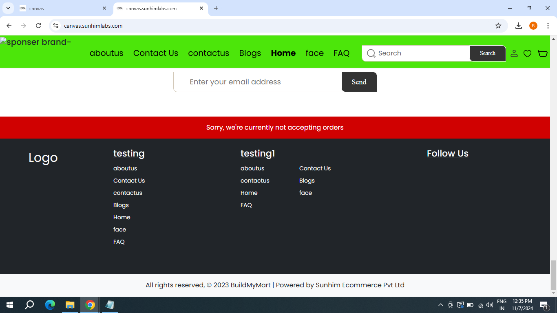Open FAQ under testing1 footer column

246,205
